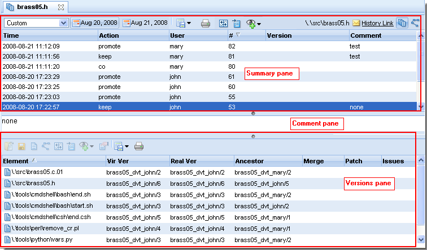This screenshot has height=250, width=427.
Task: Click the version browser icon at top right
Action: [416, 23]
